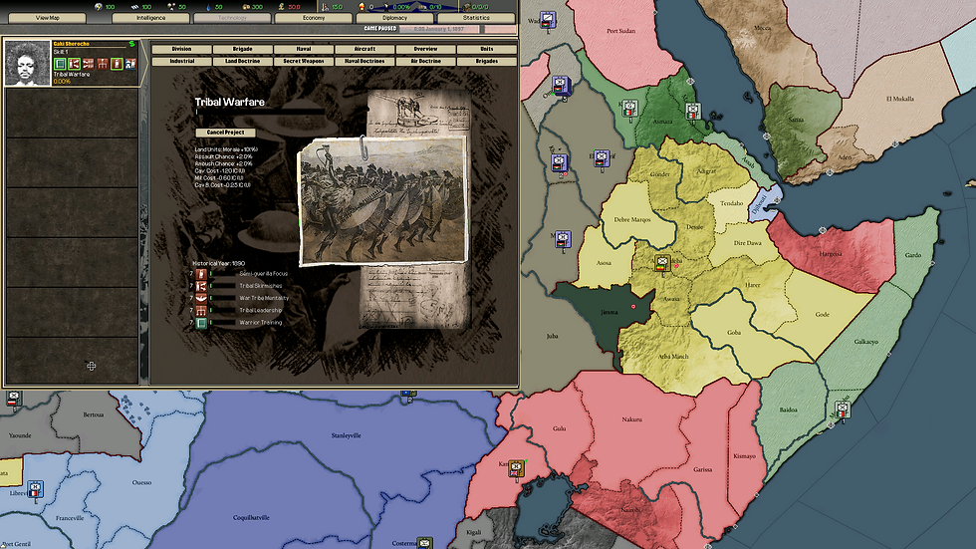Click the Tribal Warfare warriors photograph

pyautogui.click(x=382, y=199)
